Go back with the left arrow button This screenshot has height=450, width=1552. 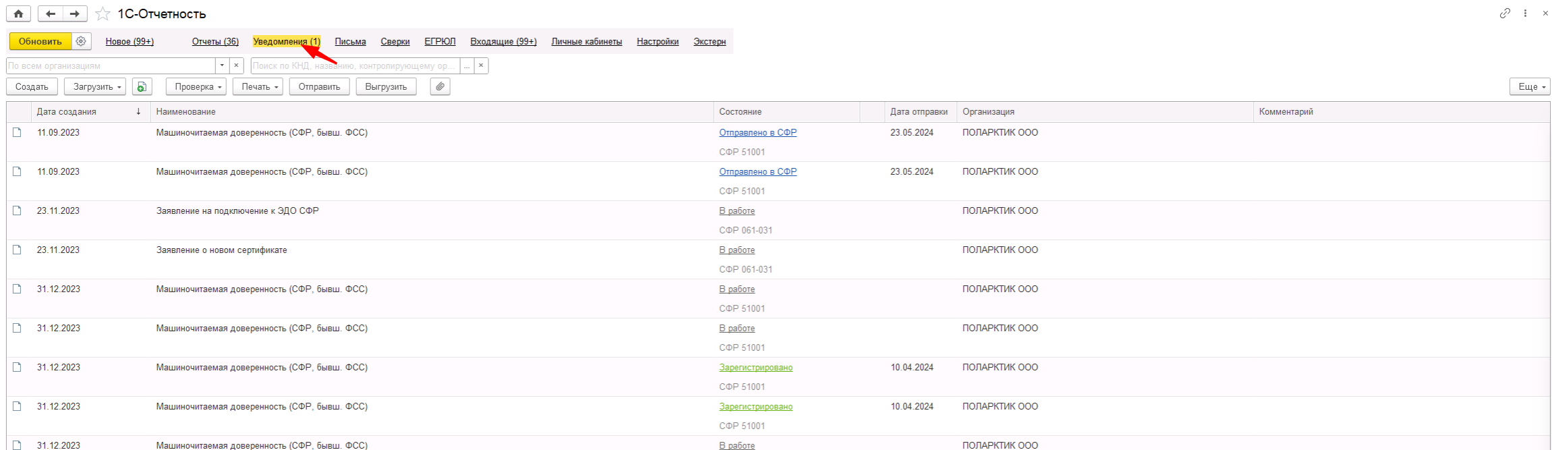tap(51, 13)
